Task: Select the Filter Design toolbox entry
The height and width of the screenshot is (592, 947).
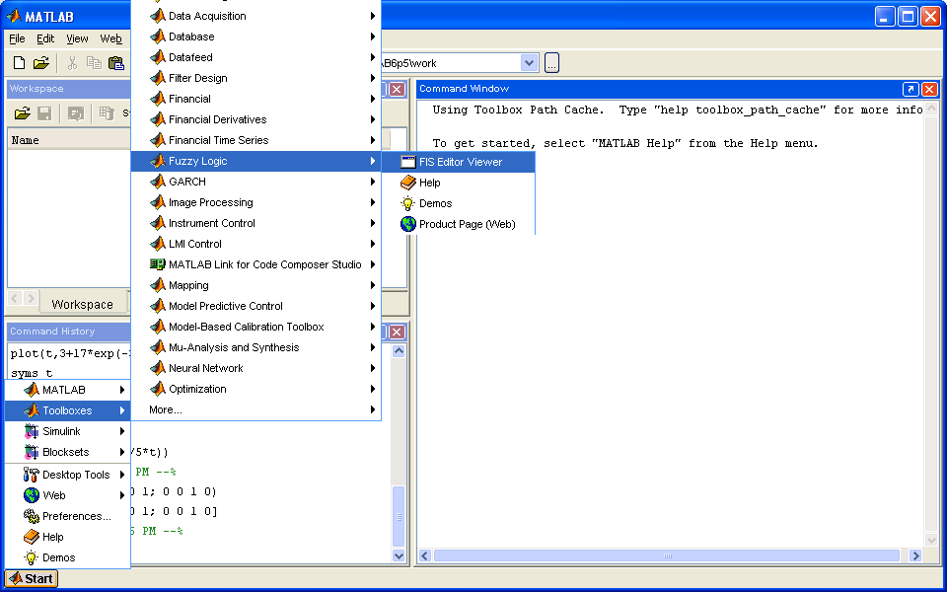Action: click(x=256, y=78)
